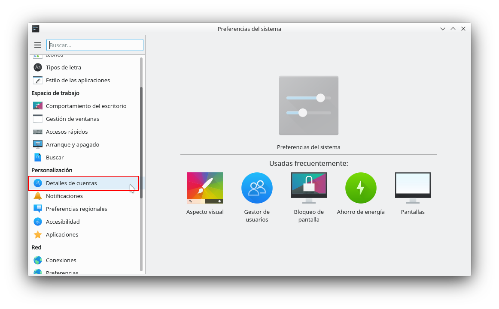
Task: Click the Buscar search field
Action: click(x=95, y=45)
